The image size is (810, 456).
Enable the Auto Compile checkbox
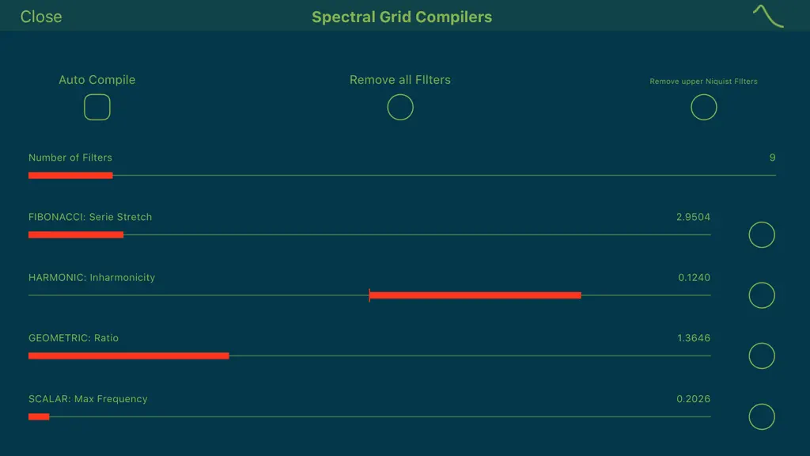(97, 107)
